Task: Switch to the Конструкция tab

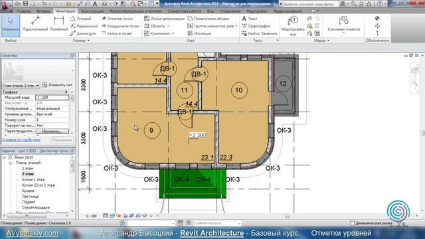Action: pyautogui.click(x=92, y=11)
